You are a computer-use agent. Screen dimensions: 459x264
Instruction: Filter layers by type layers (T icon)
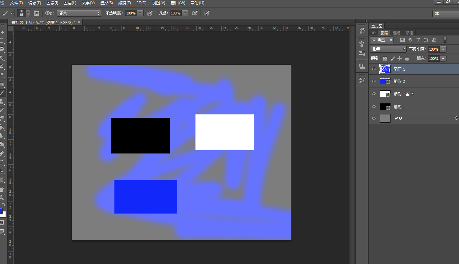point(418,40)
